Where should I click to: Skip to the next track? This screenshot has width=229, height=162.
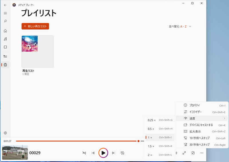coord(113,153)
